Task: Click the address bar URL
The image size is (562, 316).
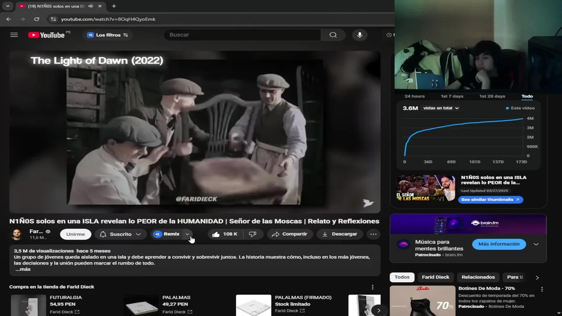Action: (108, 19)
